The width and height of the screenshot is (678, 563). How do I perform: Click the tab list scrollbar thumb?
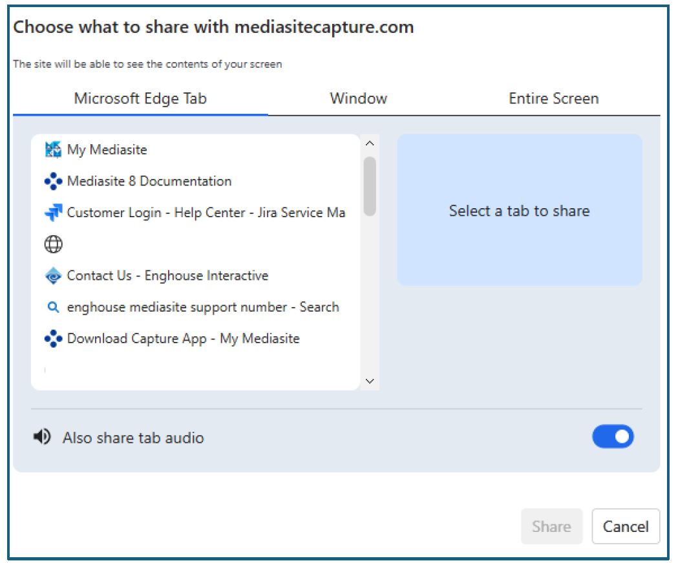pos(370,186)
